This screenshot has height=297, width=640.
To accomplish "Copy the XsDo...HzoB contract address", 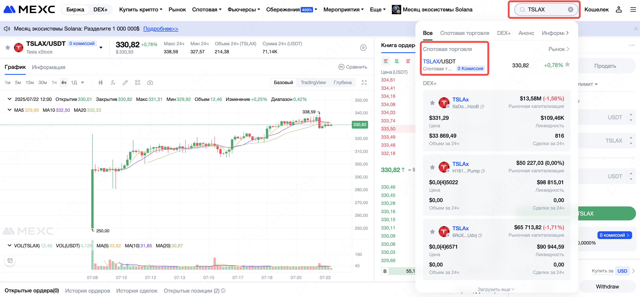I will coord(482,107).
